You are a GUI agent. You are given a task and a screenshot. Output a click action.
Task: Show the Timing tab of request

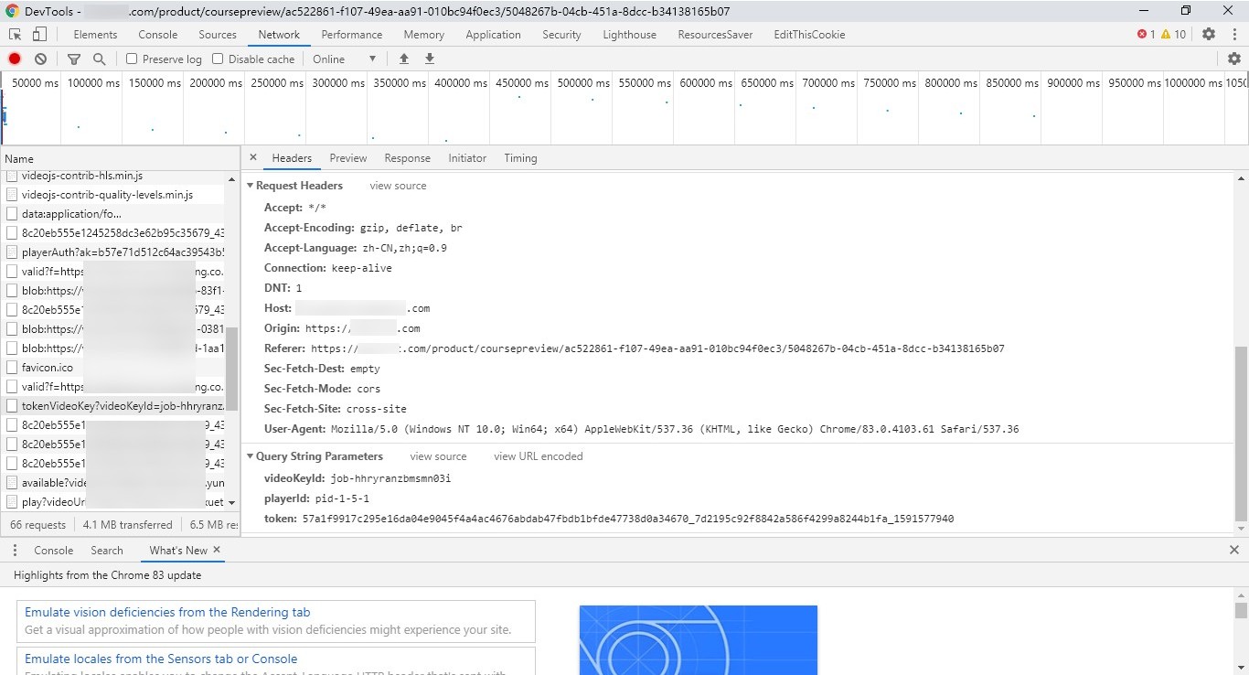[x=520, y=158]
